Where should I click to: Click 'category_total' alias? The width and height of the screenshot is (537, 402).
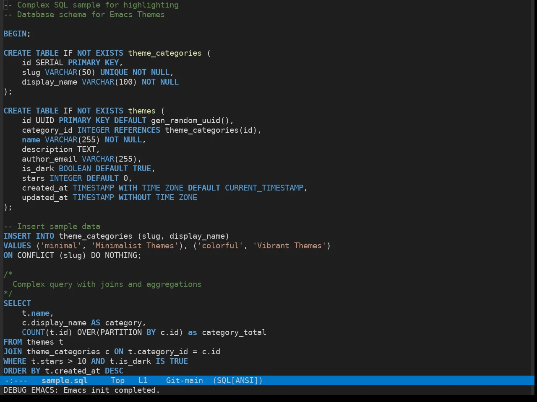[x=234, y=332]
